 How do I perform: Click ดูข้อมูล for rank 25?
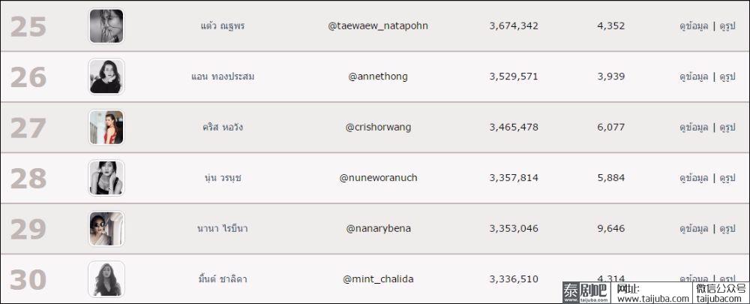click(x=694, y=26)
